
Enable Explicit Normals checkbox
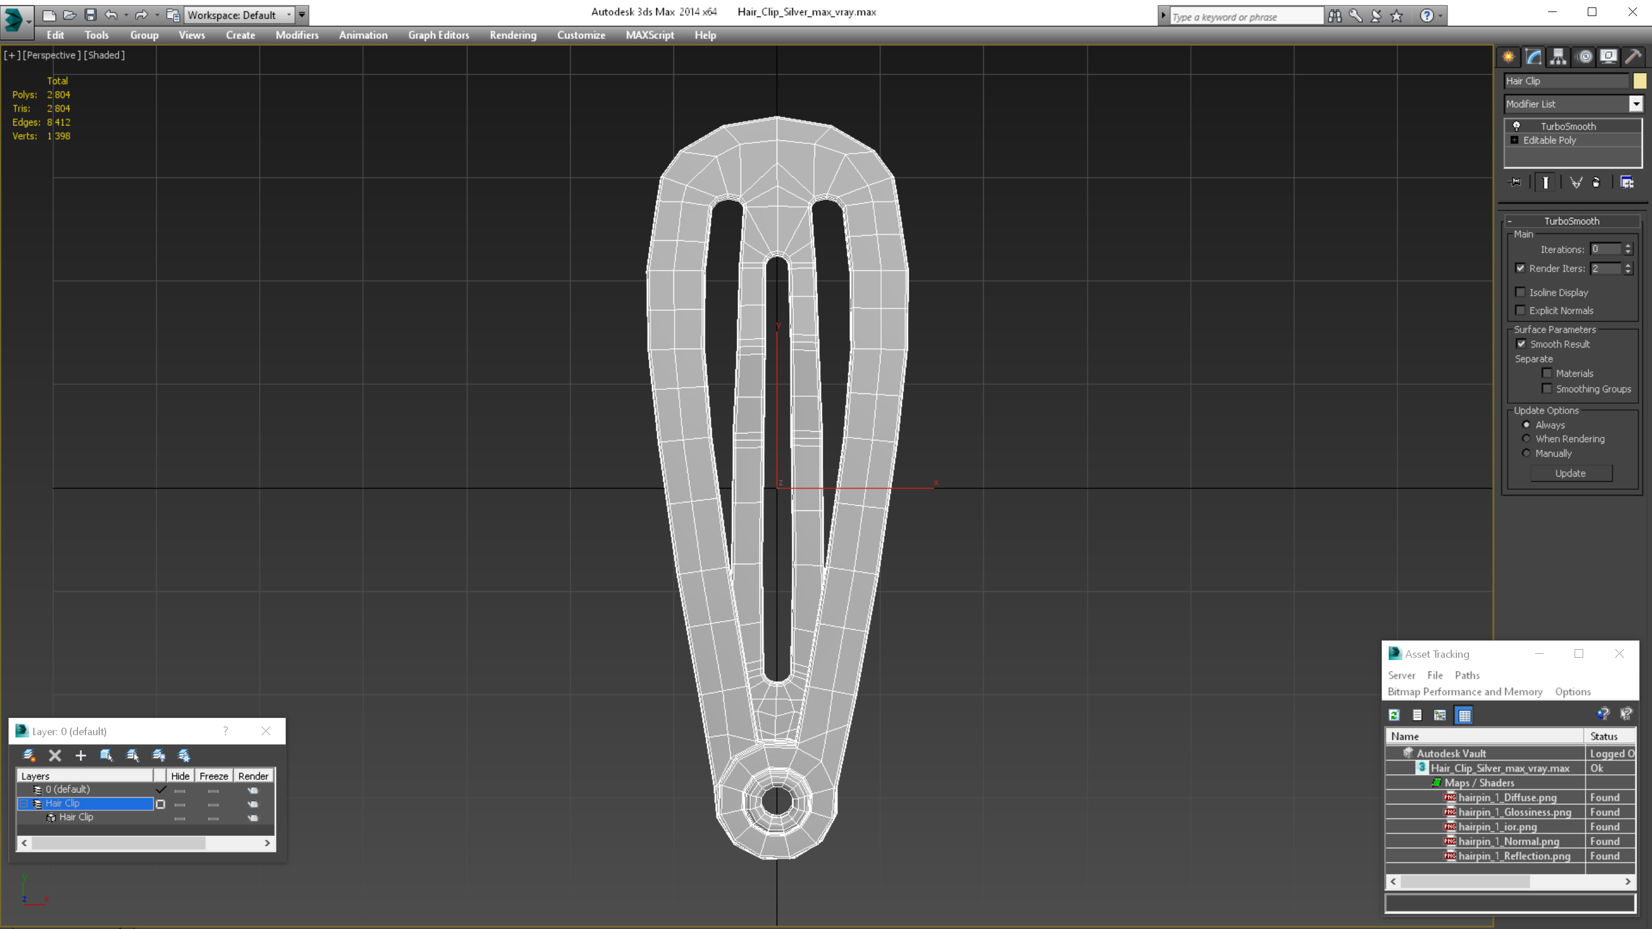point(1520,310)
